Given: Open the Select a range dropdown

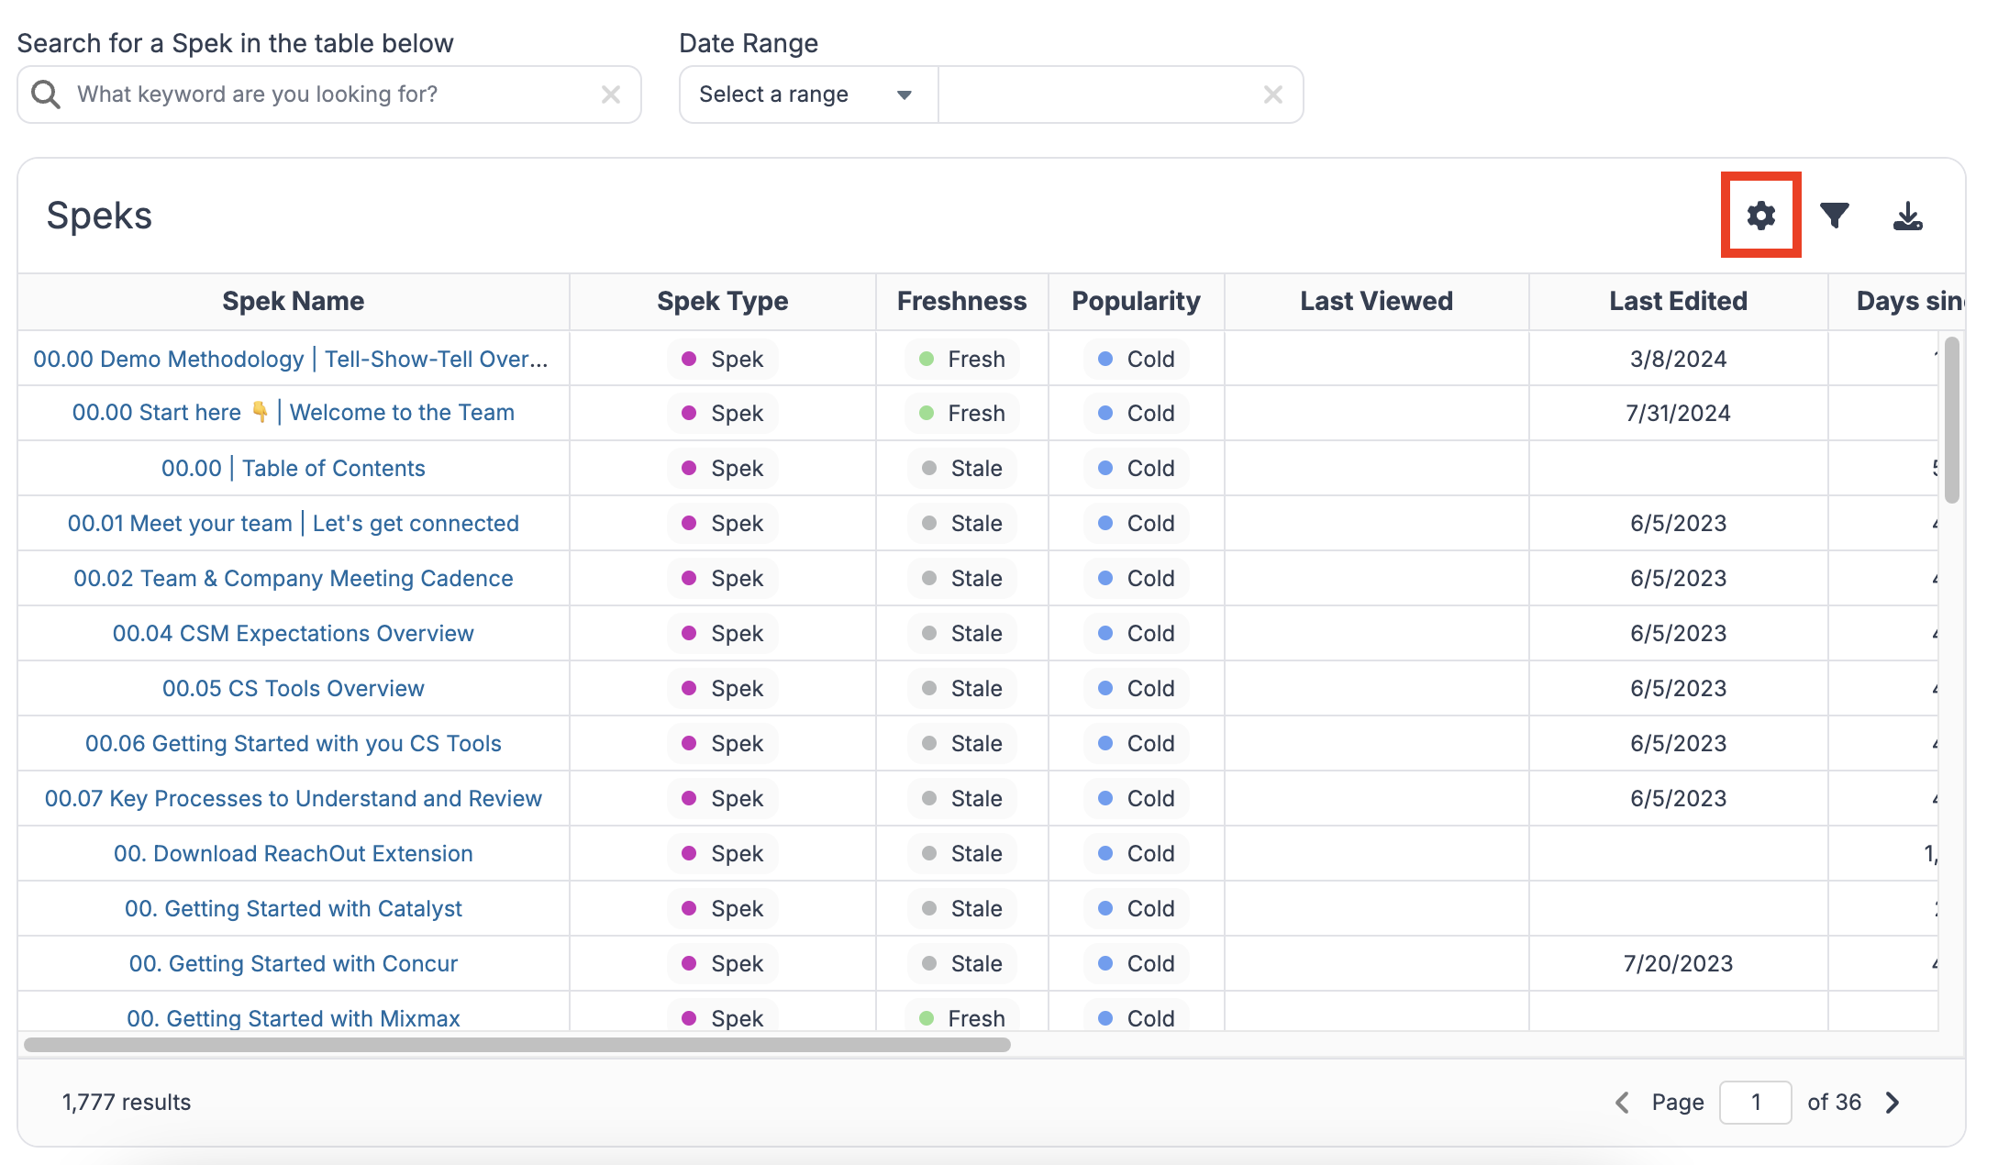Looking at the screenshot, I should (x=808, y=94).
